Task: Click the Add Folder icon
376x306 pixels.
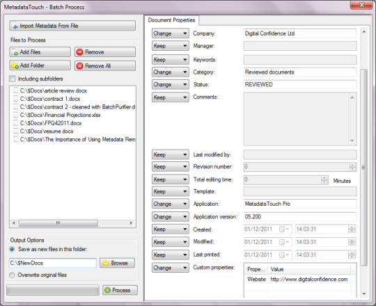Action: pyautogui.click(x=15, y=65)
